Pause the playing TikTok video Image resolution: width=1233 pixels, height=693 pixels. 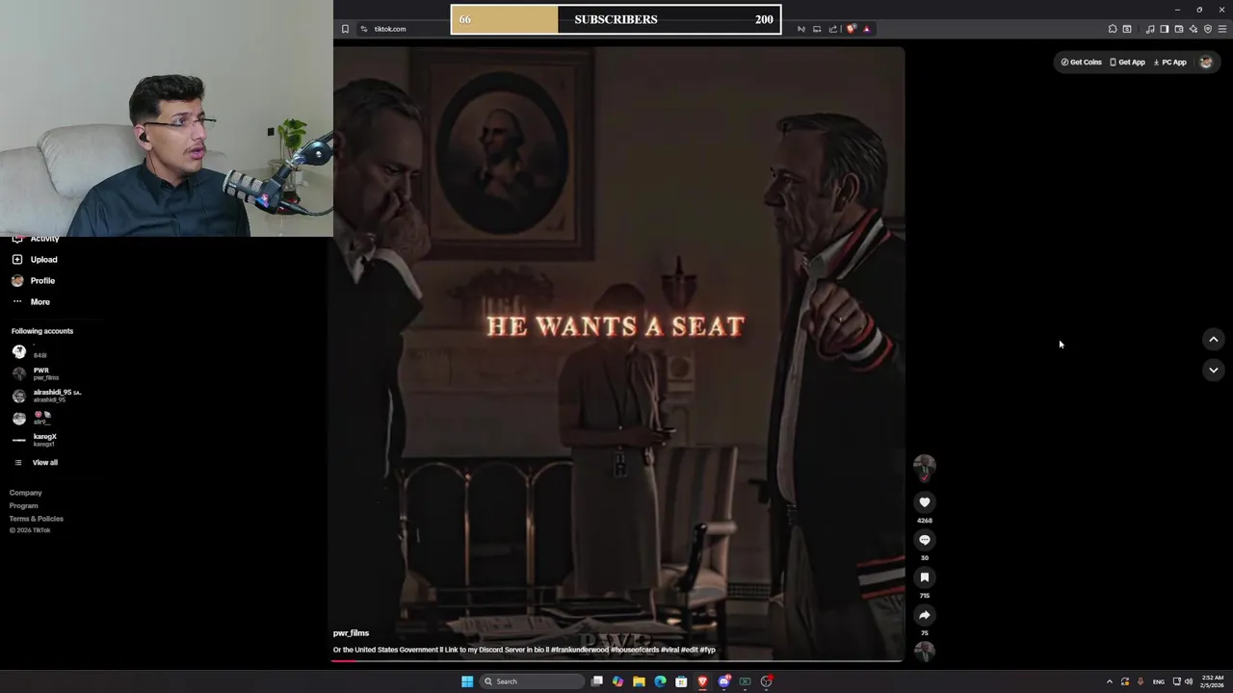coord(617,352)
